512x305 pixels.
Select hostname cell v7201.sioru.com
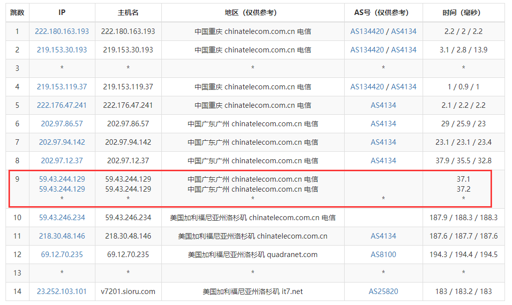128,292
